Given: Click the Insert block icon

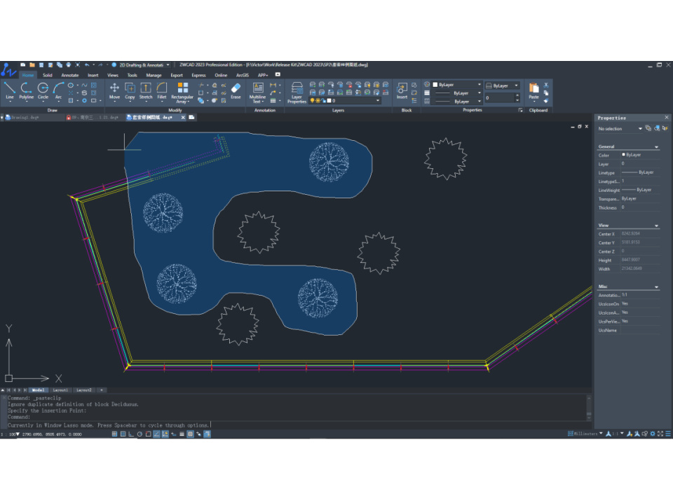Looking at the screenshot, I should point(402,91).
